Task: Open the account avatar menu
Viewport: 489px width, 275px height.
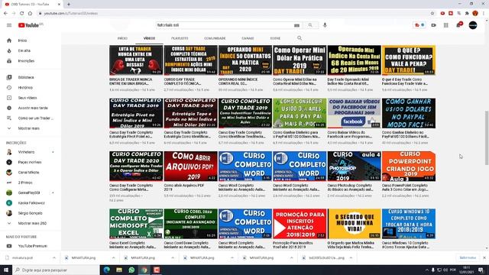Action: pyautogui.click(x=473, y=25)
